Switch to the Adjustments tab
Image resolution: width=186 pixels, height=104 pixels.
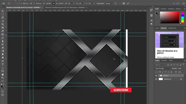tap(172, 28)
